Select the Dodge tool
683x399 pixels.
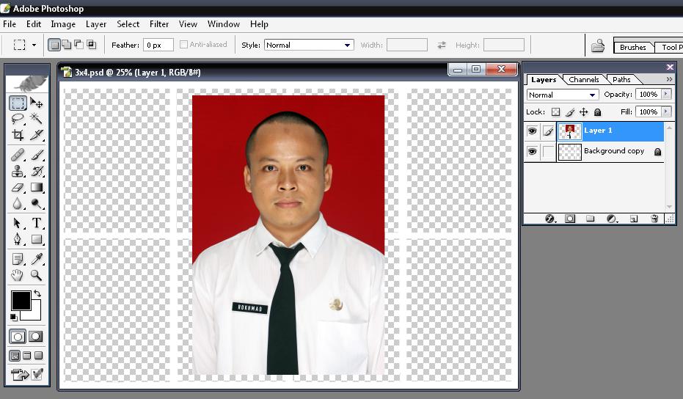pyautogui.click(x=37, y=204)
